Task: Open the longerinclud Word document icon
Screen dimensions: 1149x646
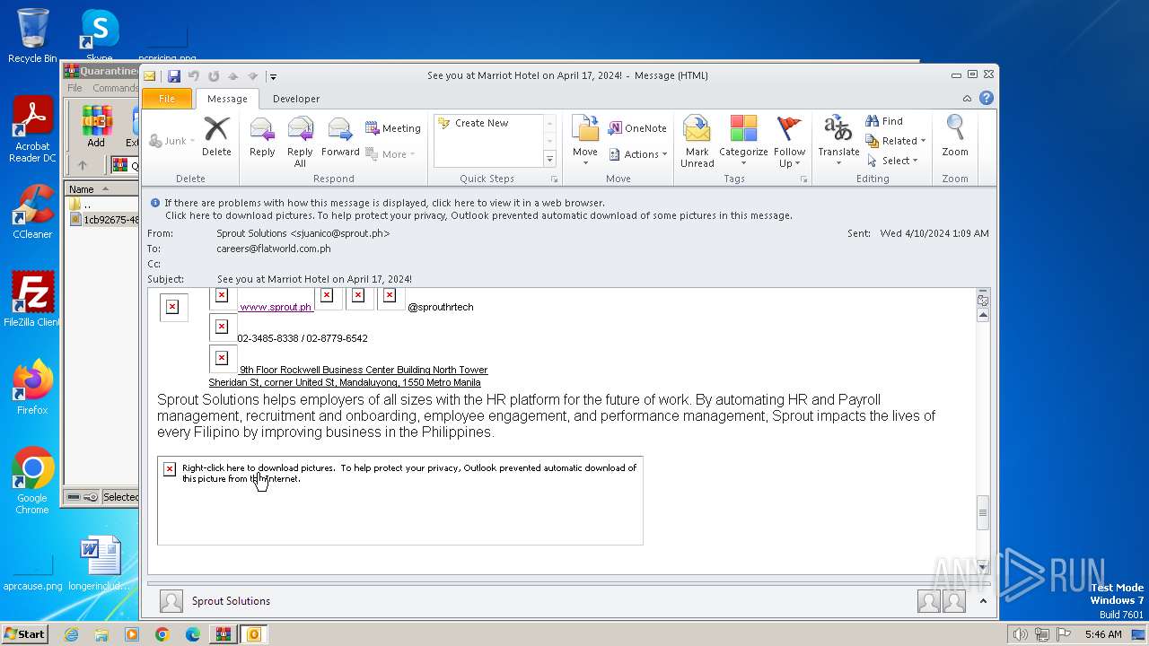Action: pos(100,563)
